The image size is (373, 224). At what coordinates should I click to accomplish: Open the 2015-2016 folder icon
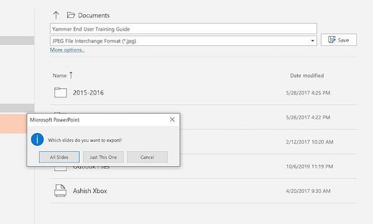pos(60,93)
